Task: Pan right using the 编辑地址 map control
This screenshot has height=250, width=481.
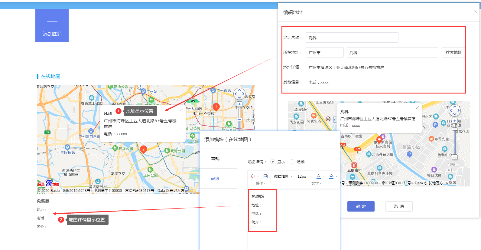Action: pos(459,110)
